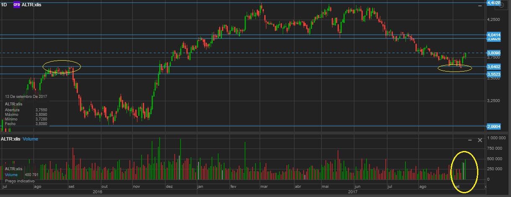Select the 3,8090 current price label
511x197 pixels.
tap(494, 53)
